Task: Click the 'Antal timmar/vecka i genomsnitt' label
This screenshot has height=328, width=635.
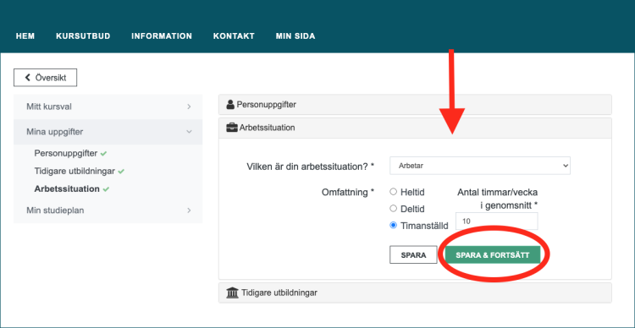Action: [x=498, y=199]
